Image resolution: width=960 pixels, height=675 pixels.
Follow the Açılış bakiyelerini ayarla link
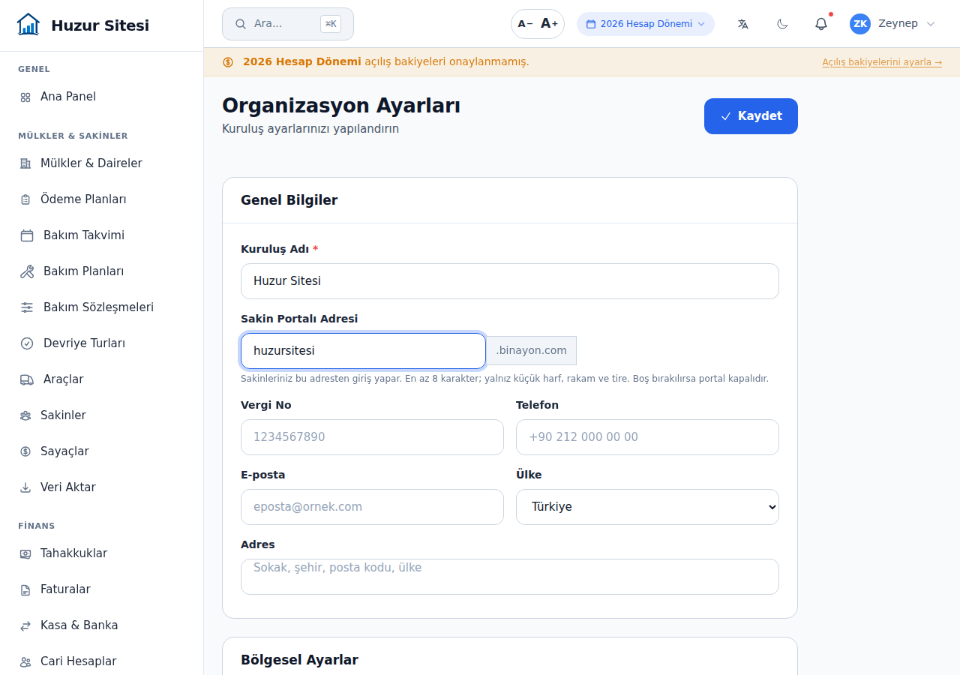882,62
